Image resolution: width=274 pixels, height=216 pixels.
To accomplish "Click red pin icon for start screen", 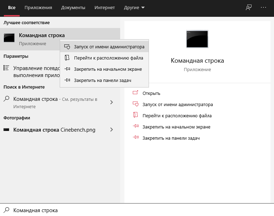I will [x=136, y=126].
